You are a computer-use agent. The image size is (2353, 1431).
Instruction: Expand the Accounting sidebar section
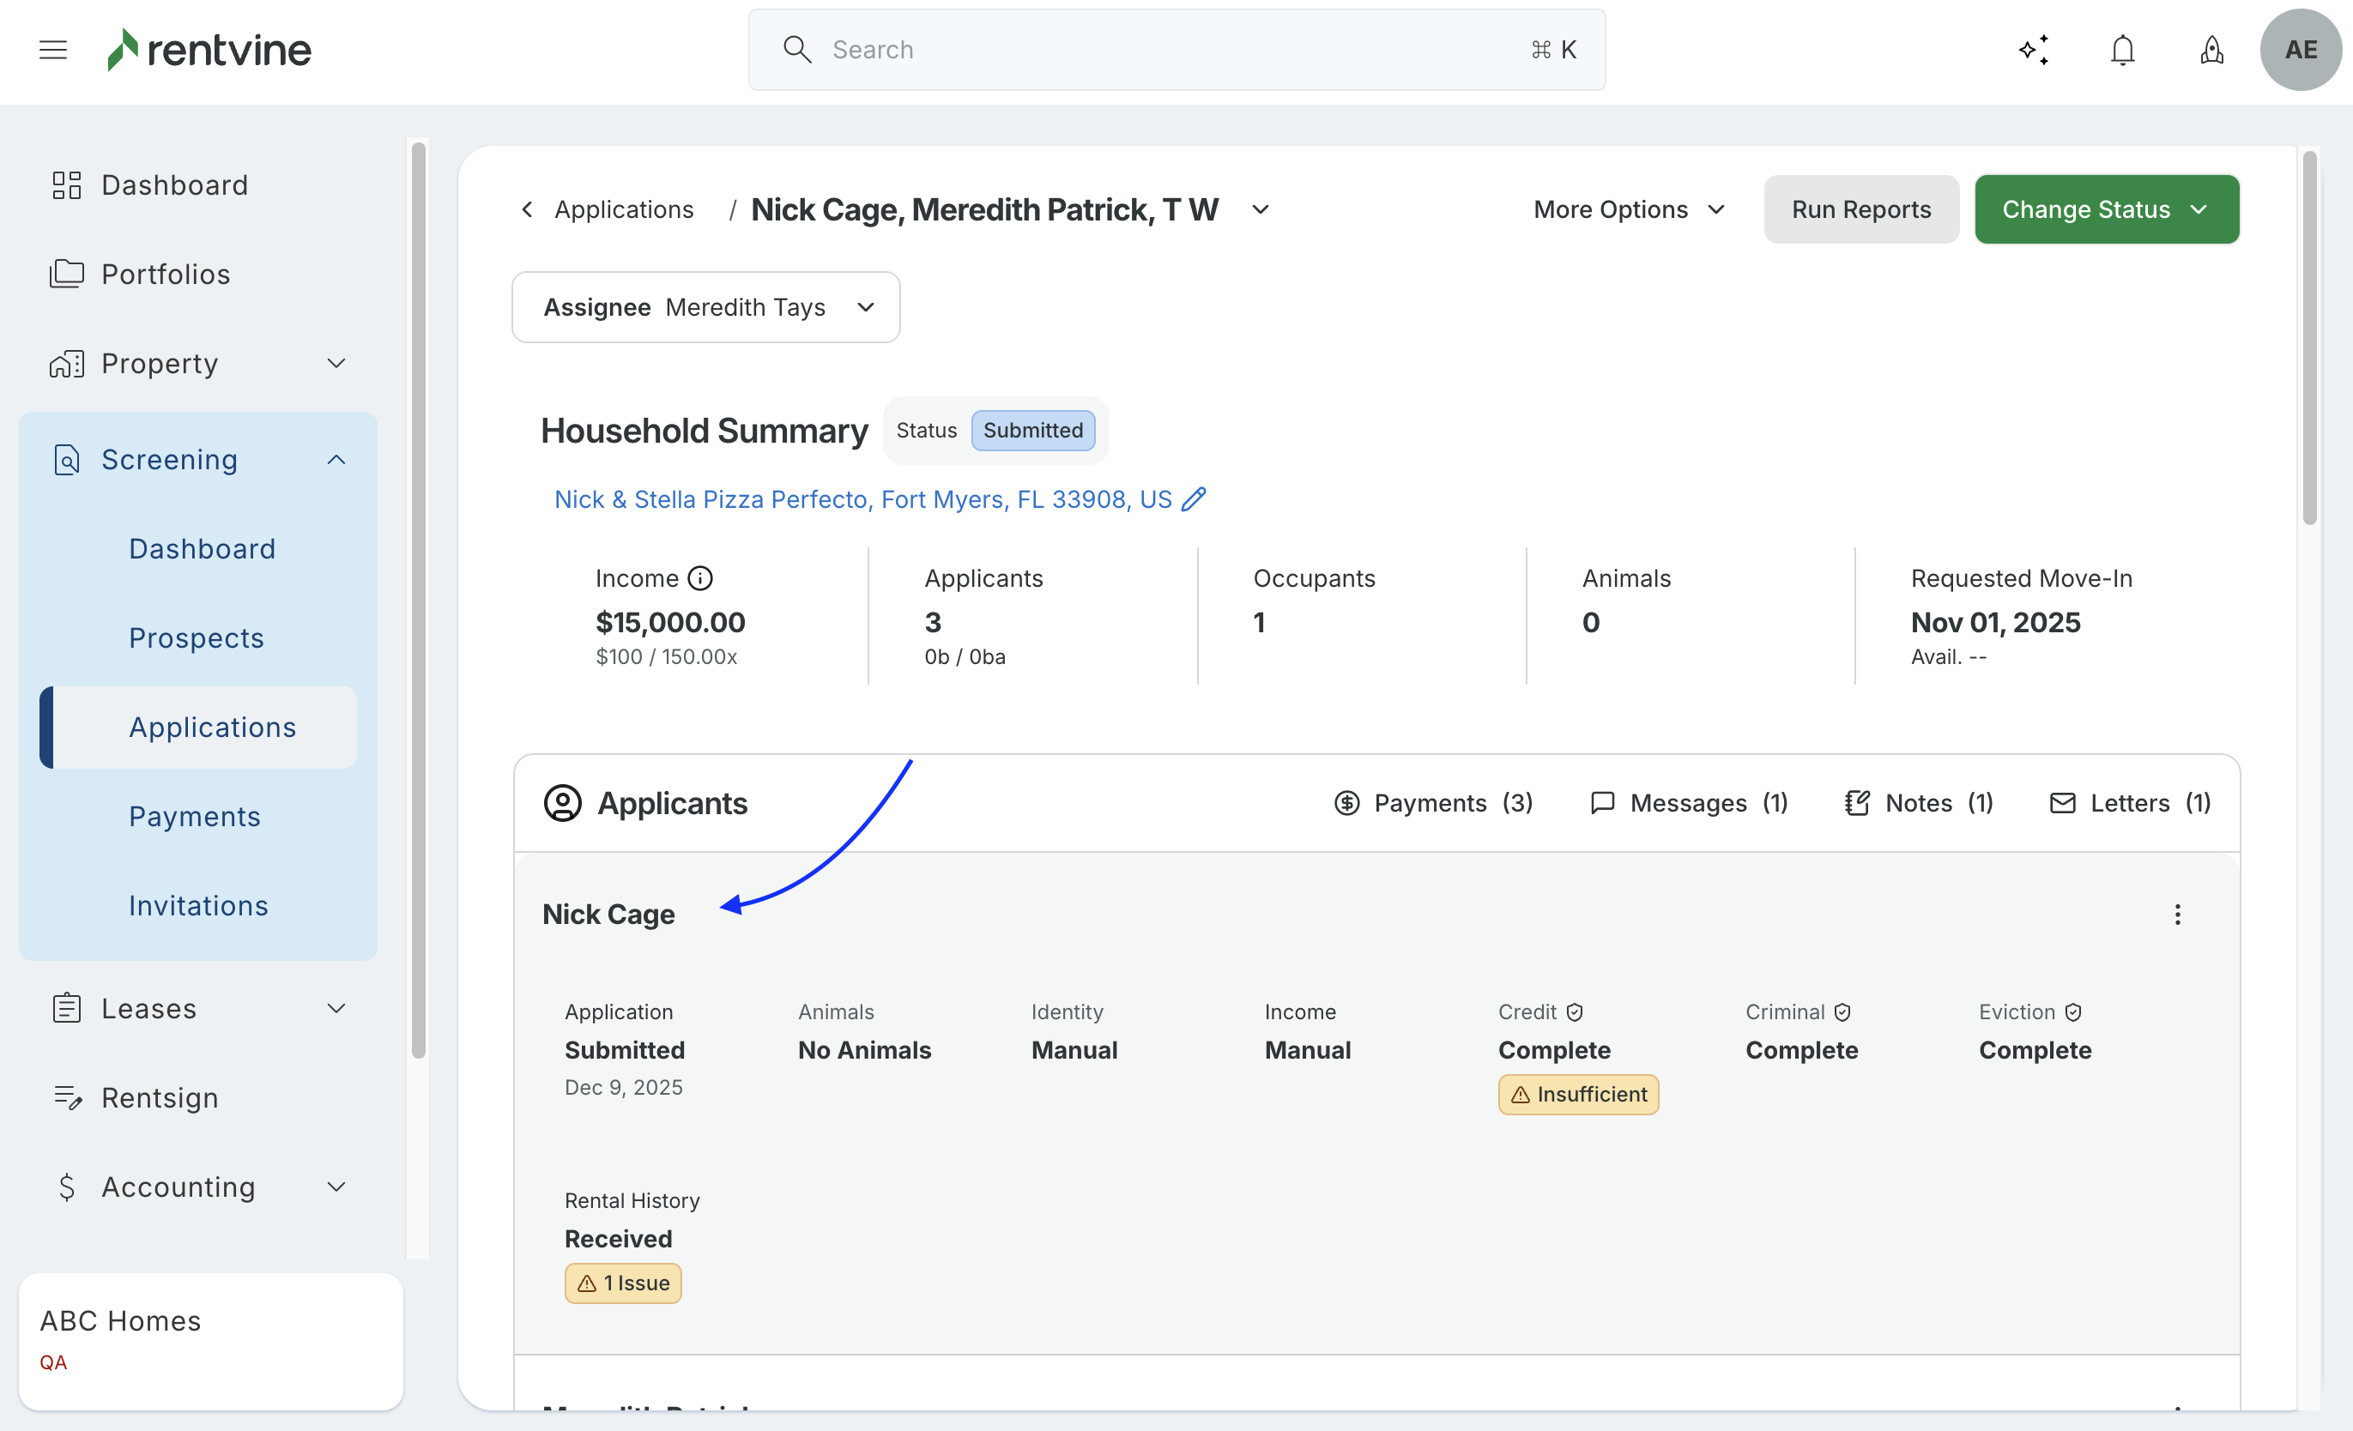pyautogui.click(x=336, y=1186)
